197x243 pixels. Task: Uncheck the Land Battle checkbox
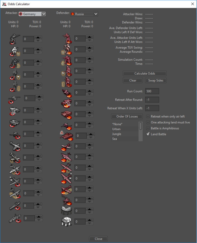[x=148, y=134]
